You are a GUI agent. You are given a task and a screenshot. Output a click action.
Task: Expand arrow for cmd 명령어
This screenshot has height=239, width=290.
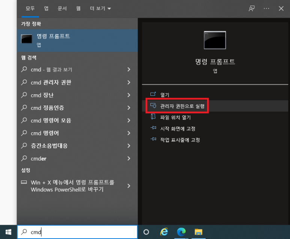(129, 133)
